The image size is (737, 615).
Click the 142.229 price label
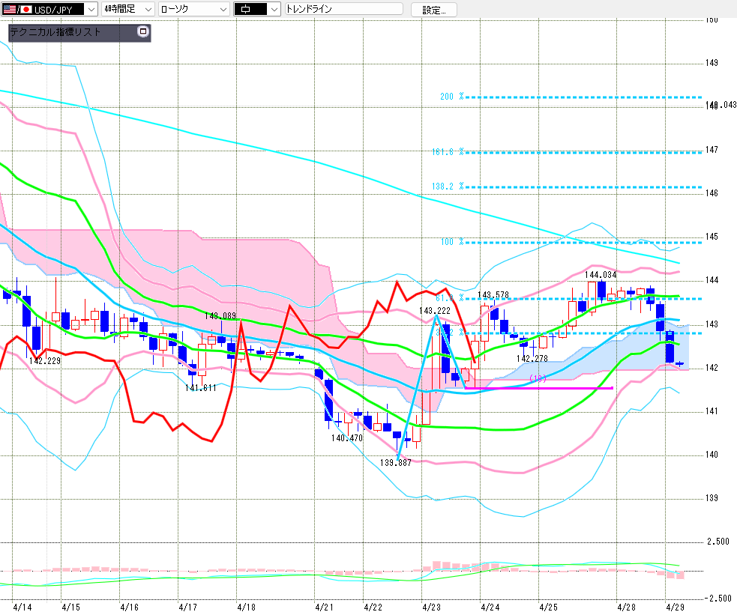tap(45, 361)
